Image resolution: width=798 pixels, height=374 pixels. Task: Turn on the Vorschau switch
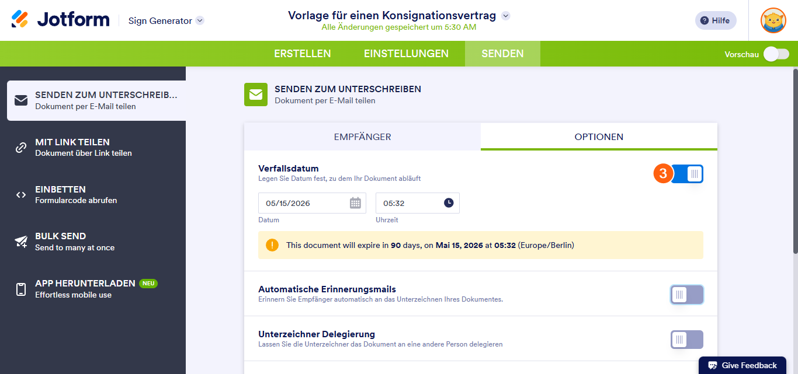pyautogui.click(x=776, y=53)
